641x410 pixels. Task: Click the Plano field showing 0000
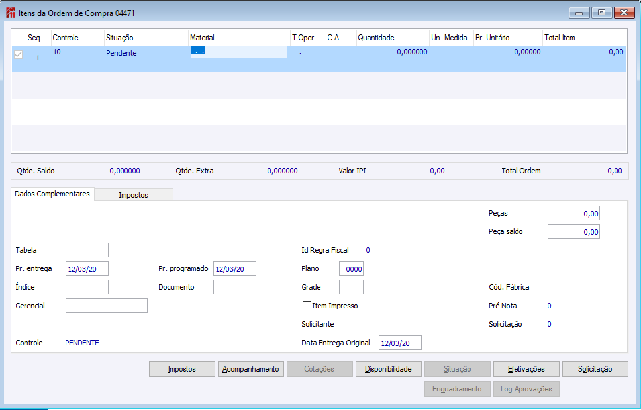point(351,268)
